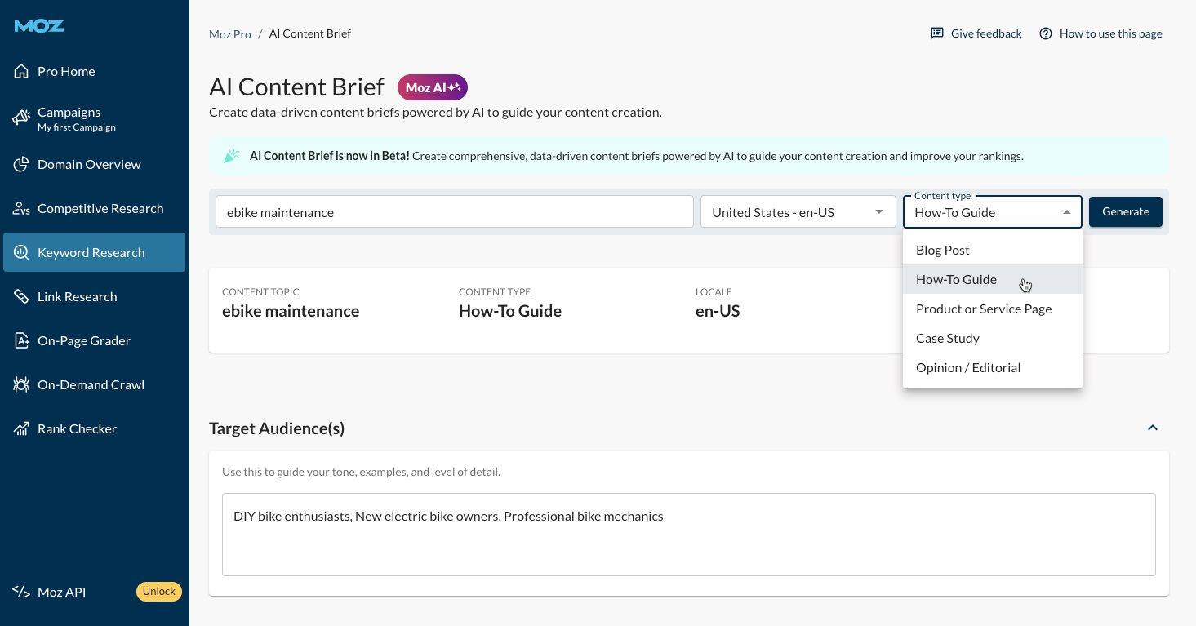
Task: Collapse the Content type dropdown arrow
Action: pos(1066,212)
